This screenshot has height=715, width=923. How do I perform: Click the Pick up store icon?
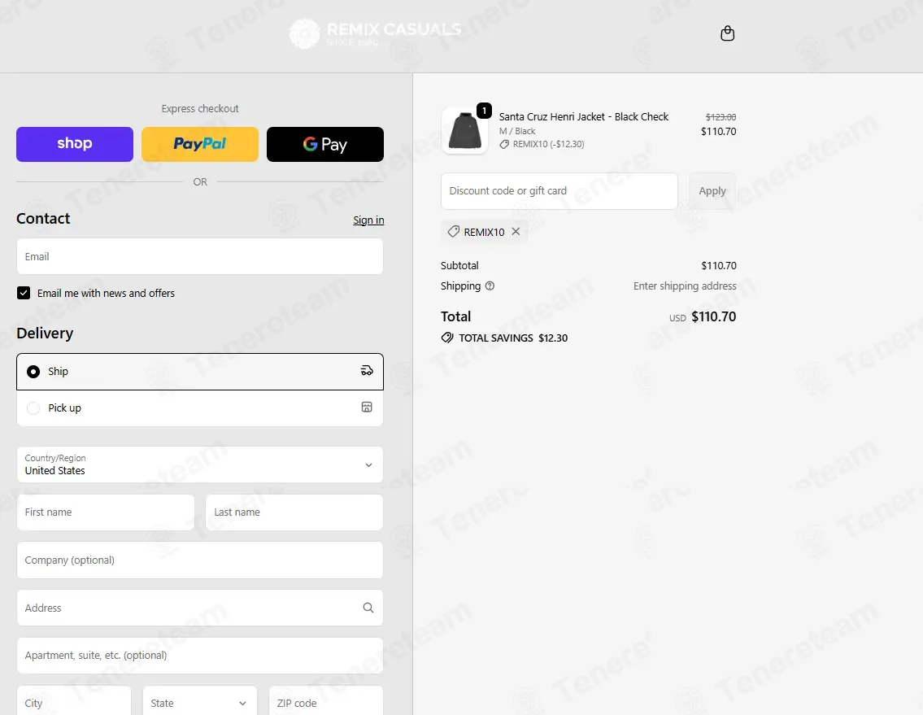click(367, 407)
